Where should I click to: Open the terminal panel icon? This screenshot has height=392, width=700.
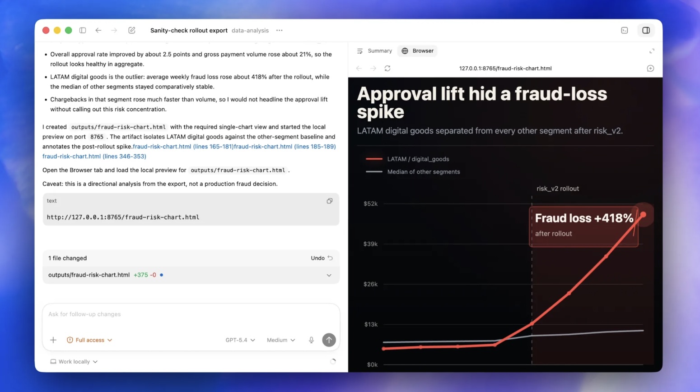point(625,30)
